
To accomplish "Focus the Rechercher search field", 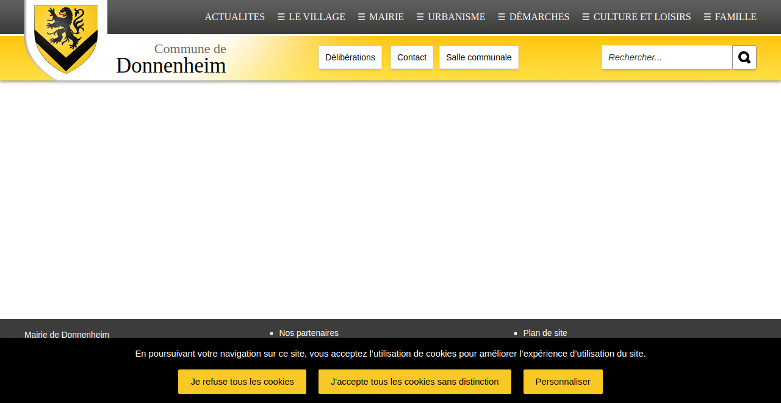I will pos(667,57).
